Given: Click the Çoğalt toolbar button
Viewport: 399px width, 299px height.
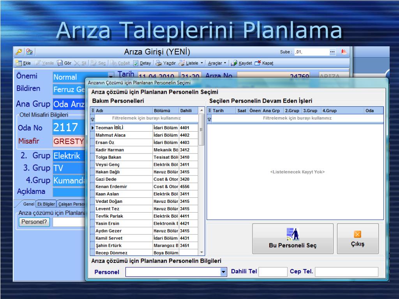Looking at the screenshot, I should pyautogui.click(x=120, y=63).
